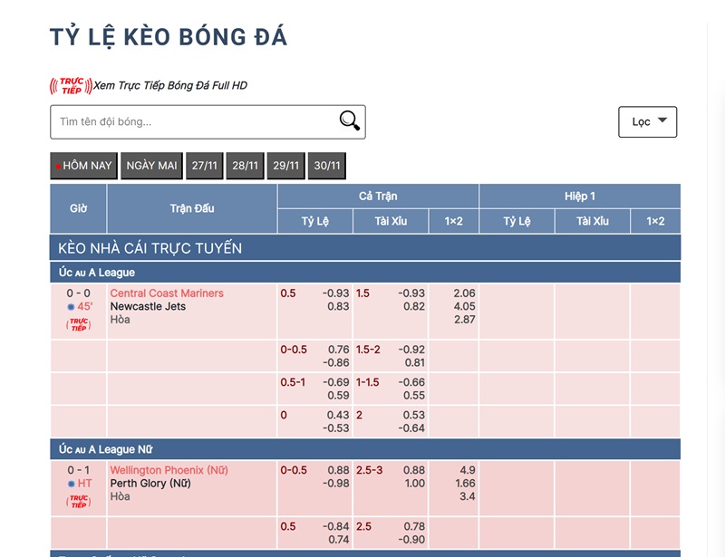
Task: Open the Wellington Phoenix (Nữ) match link
Action: [169, 471]
